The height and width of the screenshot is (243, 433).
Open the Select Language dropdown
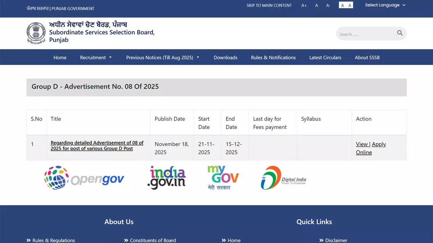click(385, 5)
